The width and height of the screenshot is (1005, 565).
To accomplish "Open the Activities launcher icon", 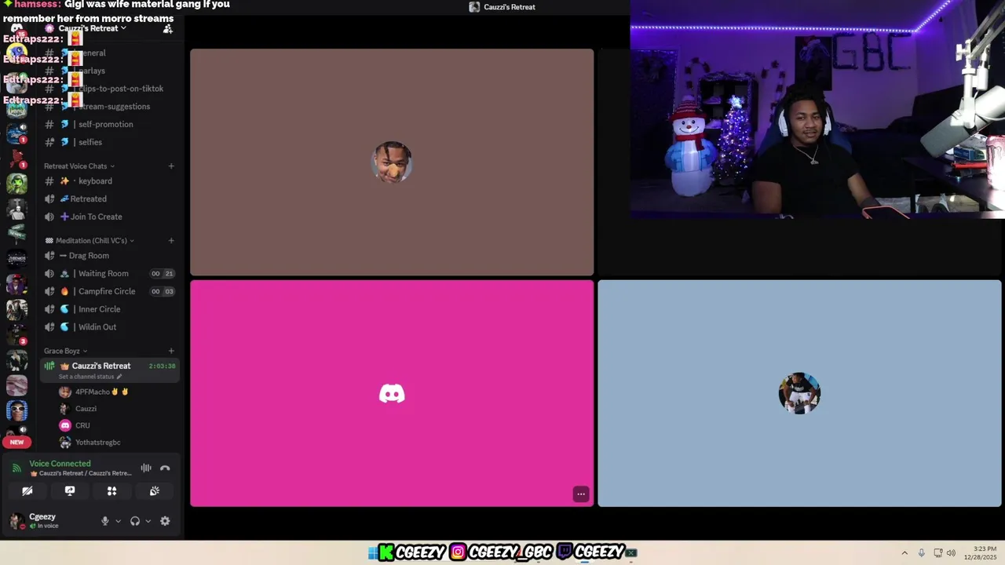I will point(112,491).
